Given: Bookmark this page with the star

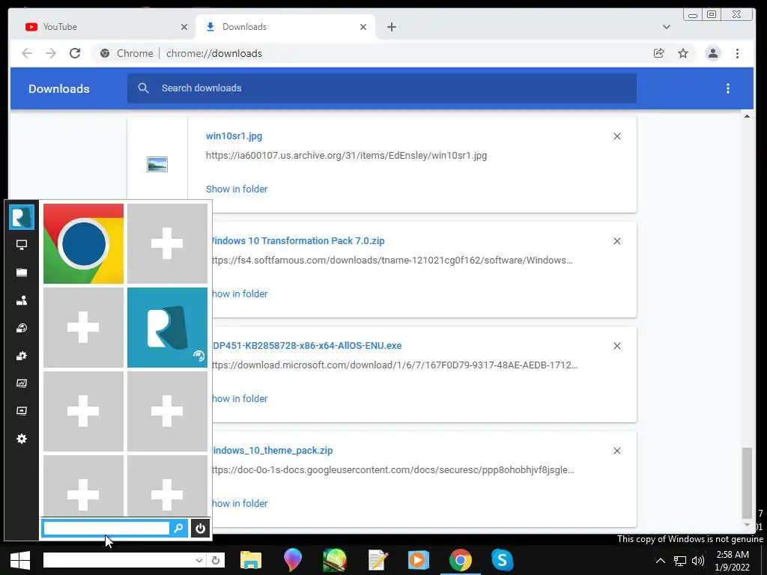Looking at the screenshot, I should (x=683, y=53).
